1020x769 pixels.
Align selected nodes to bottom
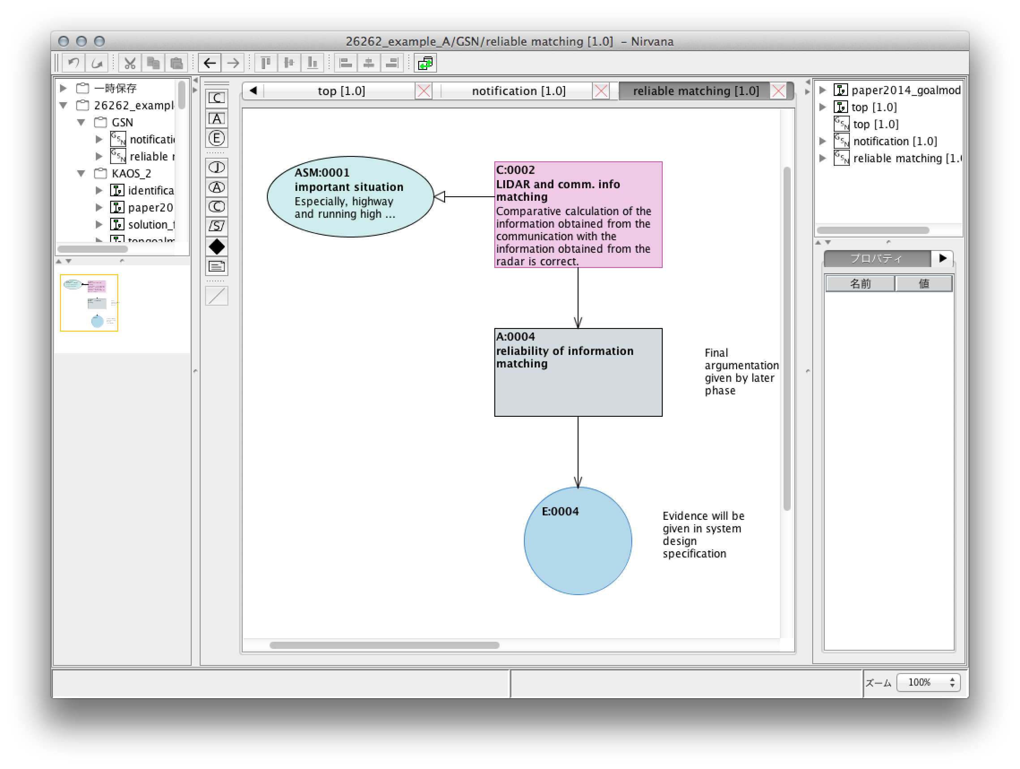coord(313,63)
